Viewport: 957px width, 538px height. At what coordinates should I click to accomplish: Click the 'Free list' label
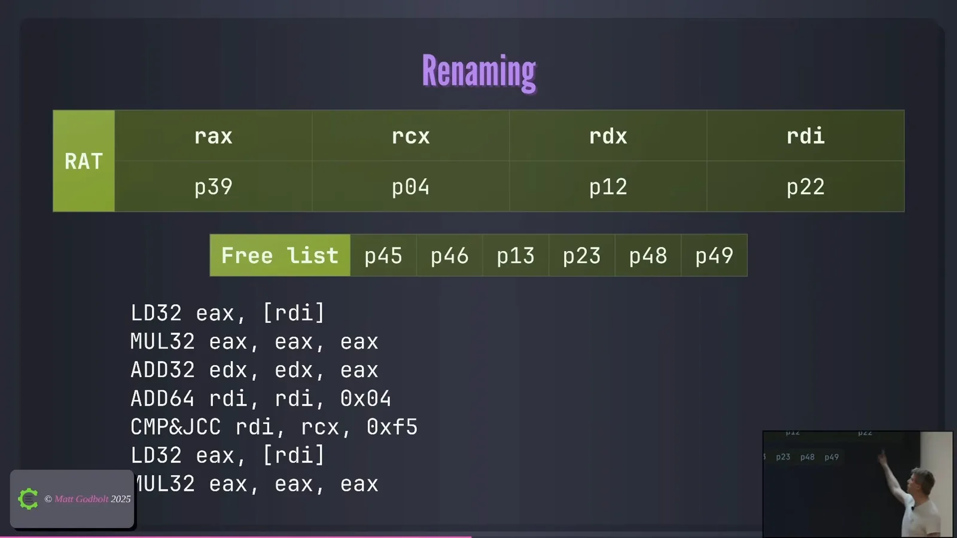tap(280, 255)
